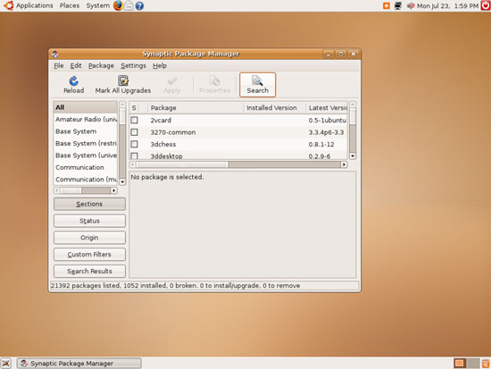Sort by the S status column header

point(134,108)
